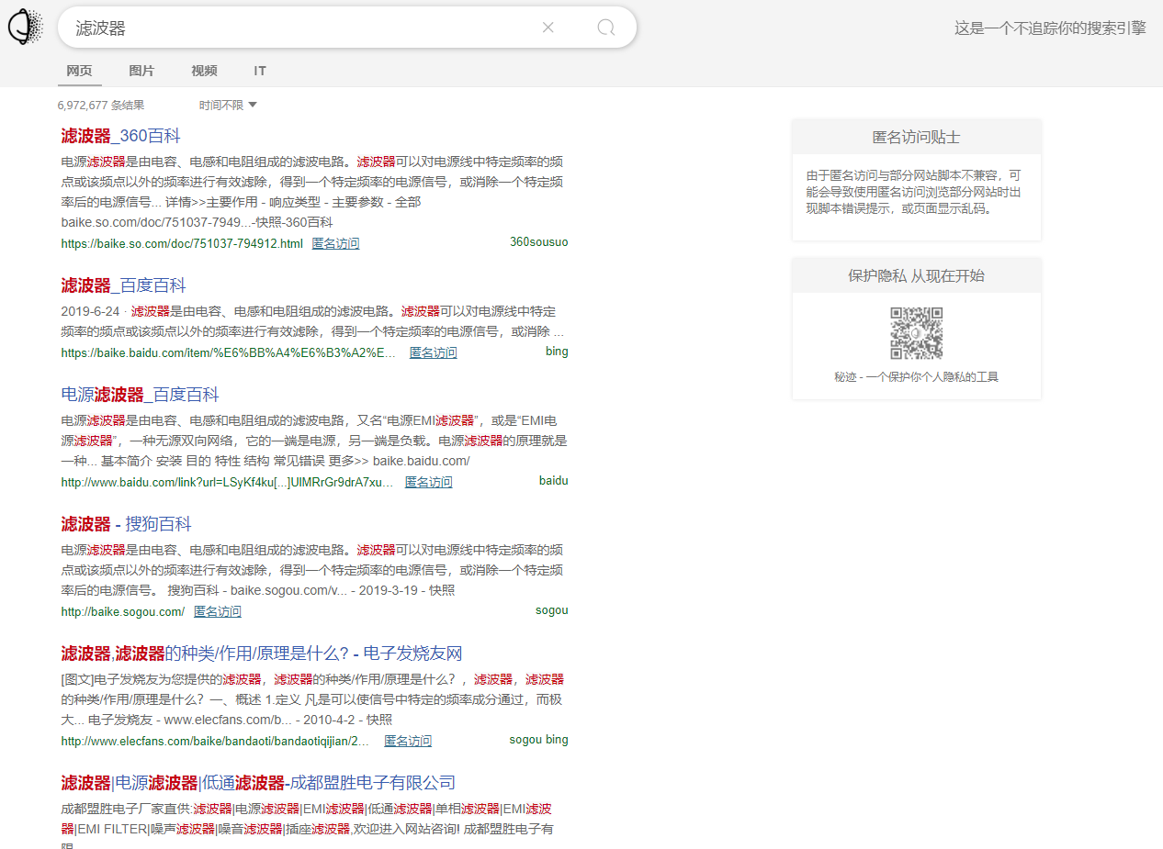Click the sogou source label on 搜狗百科 result
Image resolution: width=1163 pixels, height=849 pixels.
pos(551,610)
